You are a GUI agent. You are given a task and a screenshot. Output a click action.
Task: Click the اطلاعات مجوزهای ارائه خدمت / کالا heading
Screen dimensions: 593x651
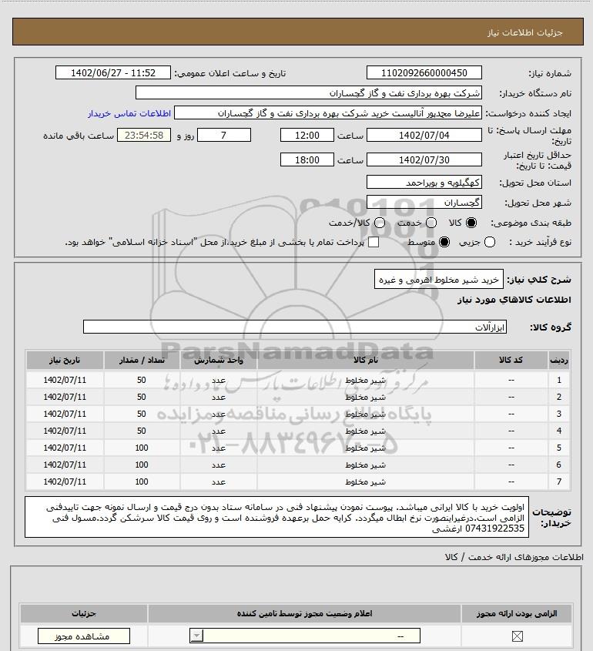point(514,557)
